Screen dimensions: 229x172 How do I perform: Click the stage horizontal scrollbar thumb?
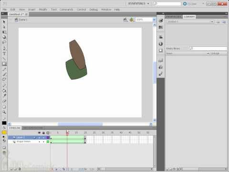[x=80, y=124]
